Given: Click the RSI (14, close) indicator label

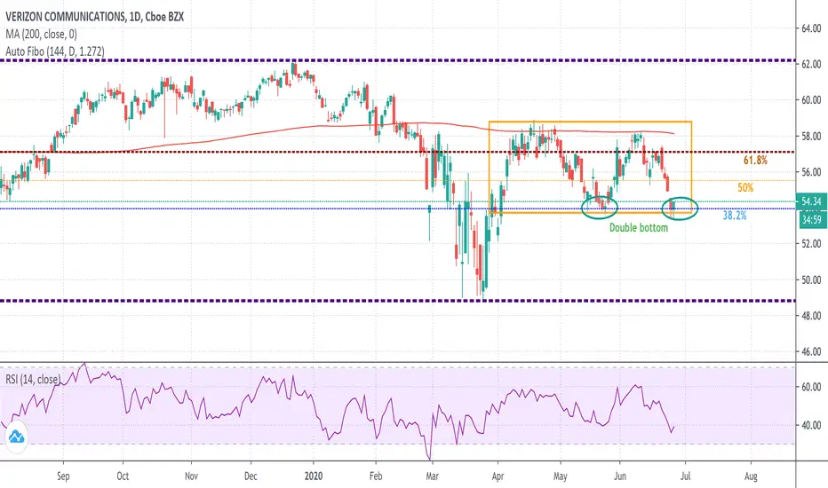Looking at the screenshot, I should 33,380.
